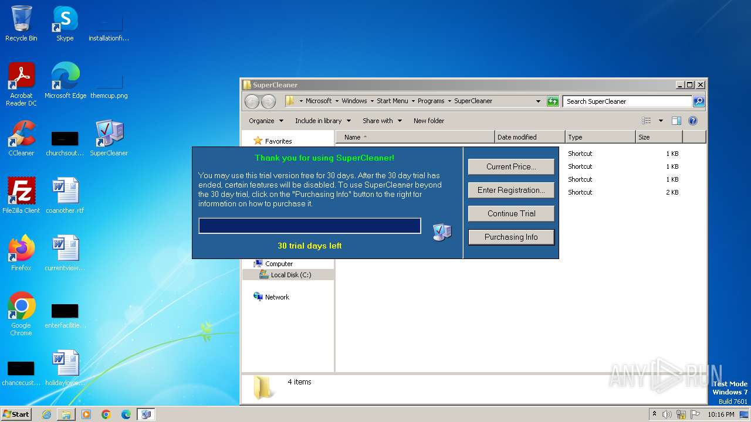Click the change view icon
751x422 pixels.
647,121
